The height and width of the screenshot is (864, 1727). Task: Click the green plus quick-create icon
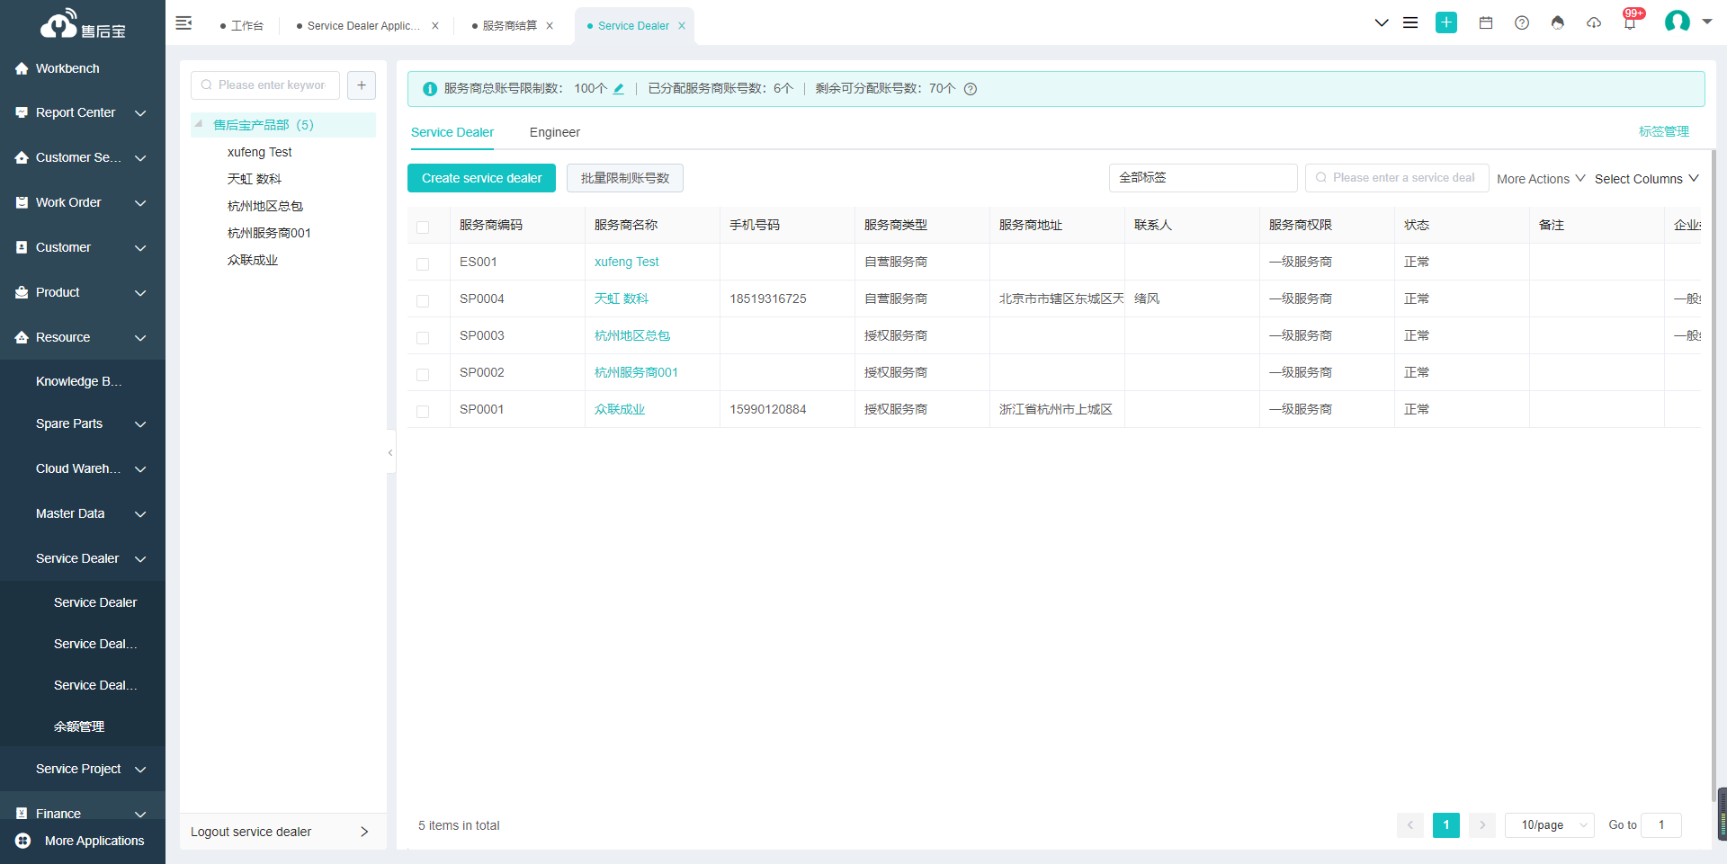1446,23
